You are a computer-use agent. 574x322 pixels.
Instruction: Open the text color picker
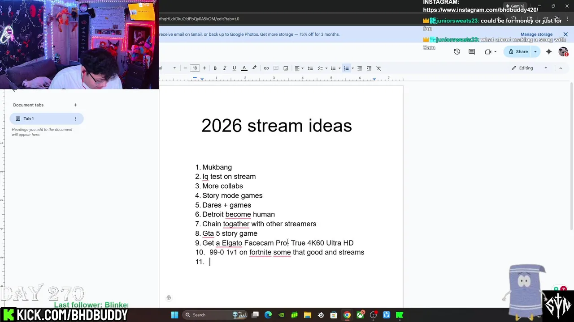point(244,68)
